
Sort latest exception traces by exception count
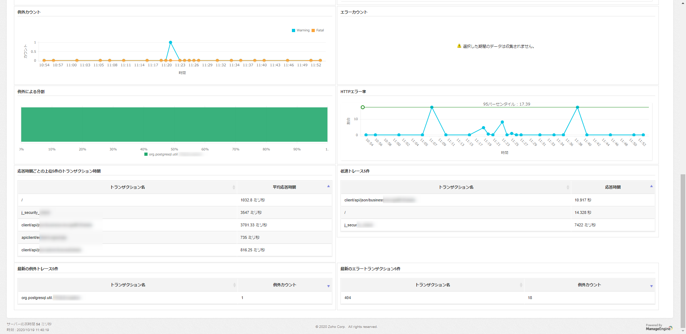(x=328, y=286)
